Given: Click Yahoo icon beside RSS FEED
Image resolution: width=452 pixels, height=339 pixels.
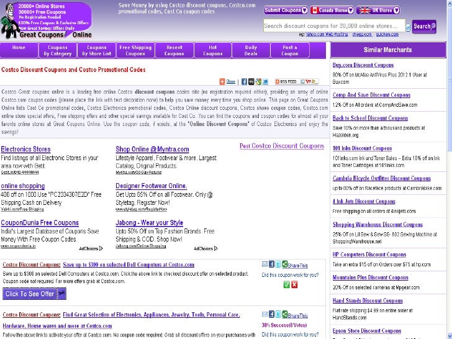Looking at the screenshot, I should tap(308, 82).
